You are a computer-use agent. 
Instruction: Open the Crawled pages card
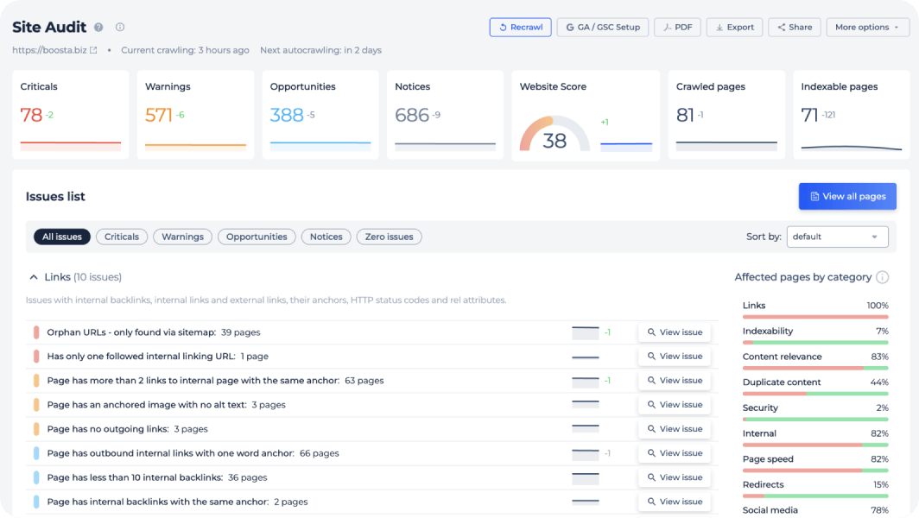[x=726, y=115]
